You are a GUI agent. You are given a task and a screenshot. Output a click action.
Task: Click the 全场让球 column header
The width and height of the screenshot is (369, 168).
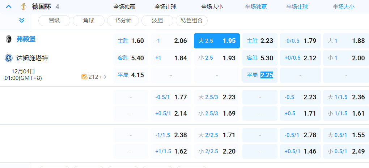(x=165, y=7)
